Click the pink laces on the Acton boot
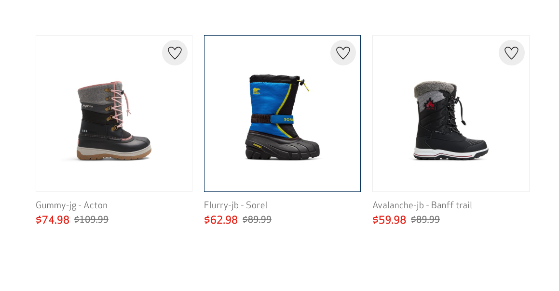 click(x=118, y=105)
